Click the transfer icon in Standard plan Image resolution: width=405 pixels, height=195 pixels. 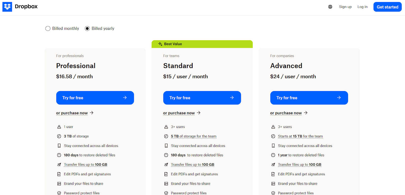tap(166, 165)
